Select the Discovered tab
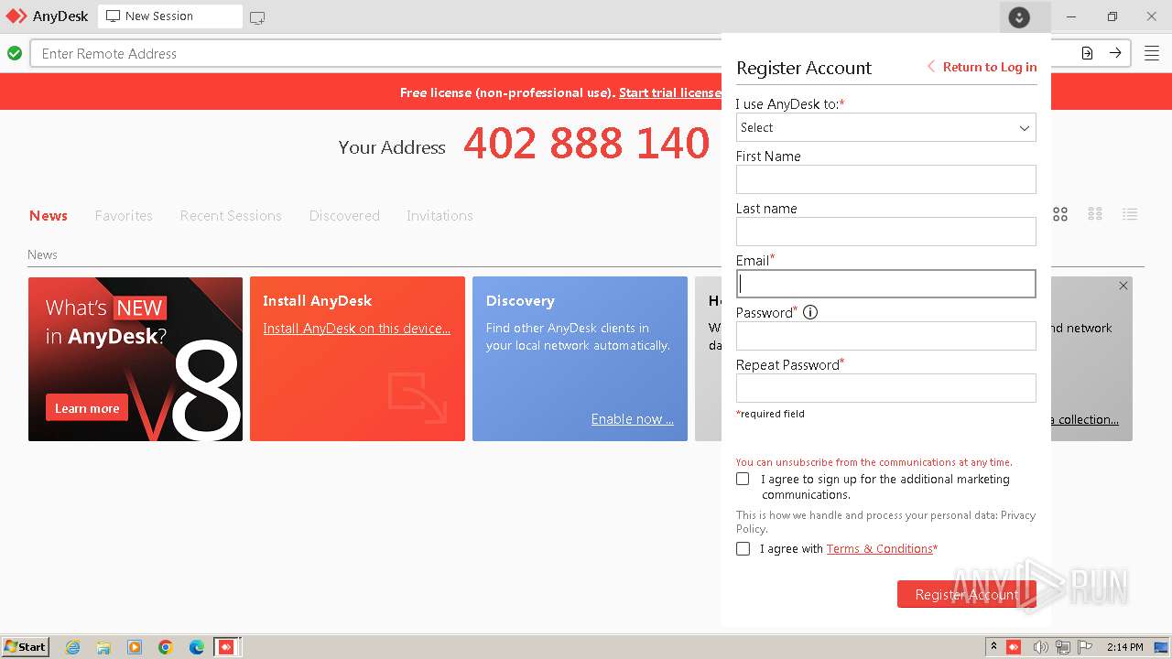Image resolution: width=1172 pixels, height=659 pixels. [344, 216]
